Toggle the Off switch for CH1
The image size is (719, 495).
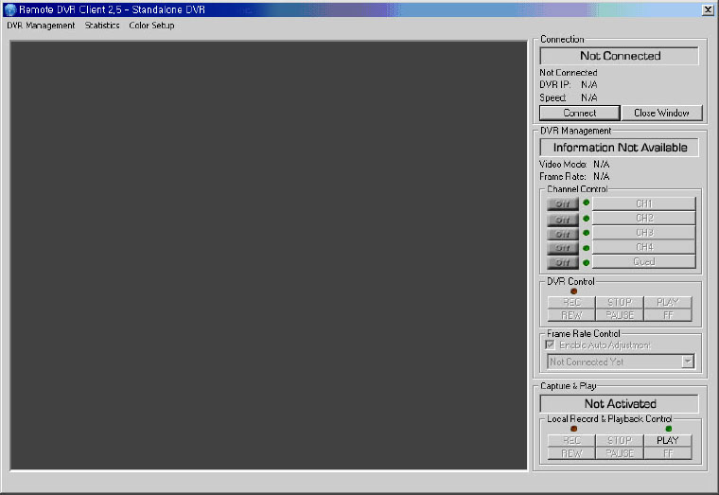point(562,203)
